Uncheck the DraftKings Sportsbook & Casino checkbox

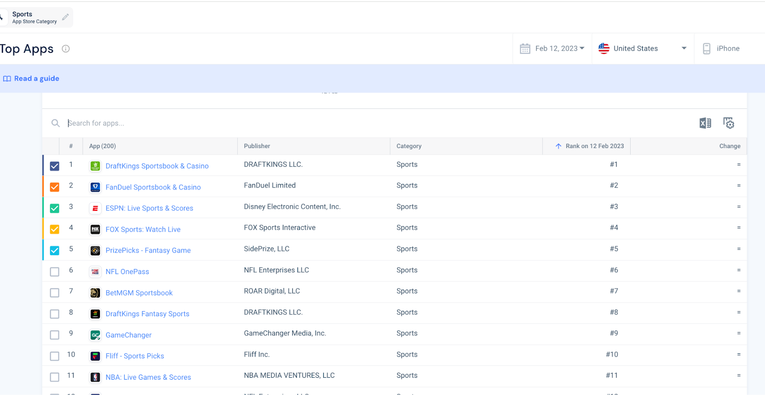[55, 166]
